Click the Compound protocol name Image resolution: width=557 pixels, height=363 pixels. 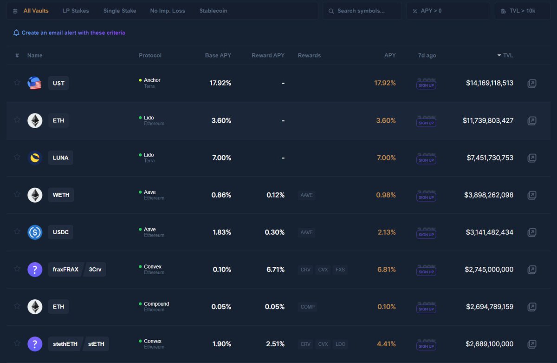156,304
